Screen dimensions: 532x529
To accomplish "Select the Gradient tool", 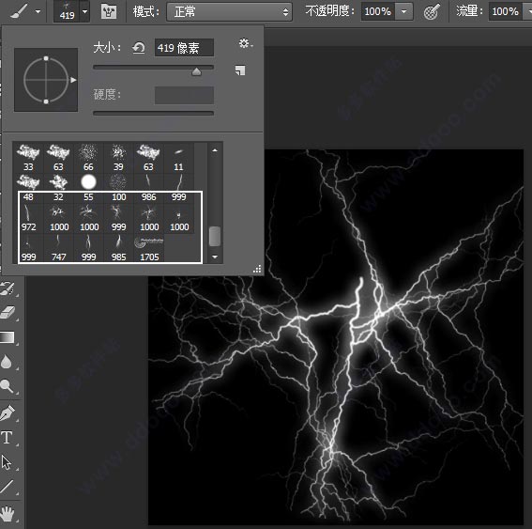I will coord(8,337).
